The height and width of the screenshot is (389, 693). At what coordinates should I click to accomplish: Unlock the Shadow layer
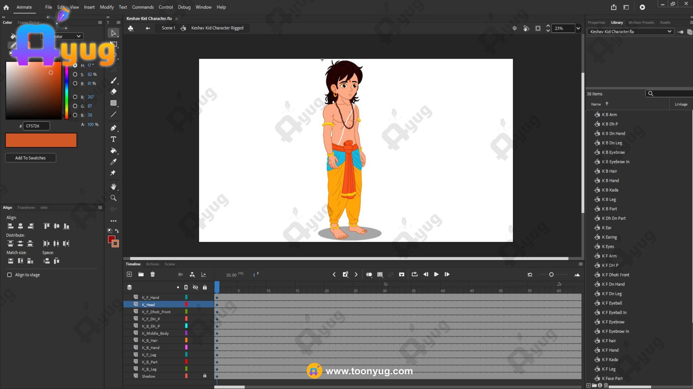(x=205, y=376)
